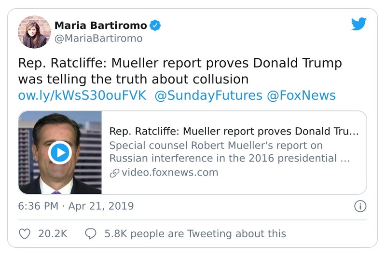
Task: Open the @MariaBartiromo handle
Action: point(99,39)
